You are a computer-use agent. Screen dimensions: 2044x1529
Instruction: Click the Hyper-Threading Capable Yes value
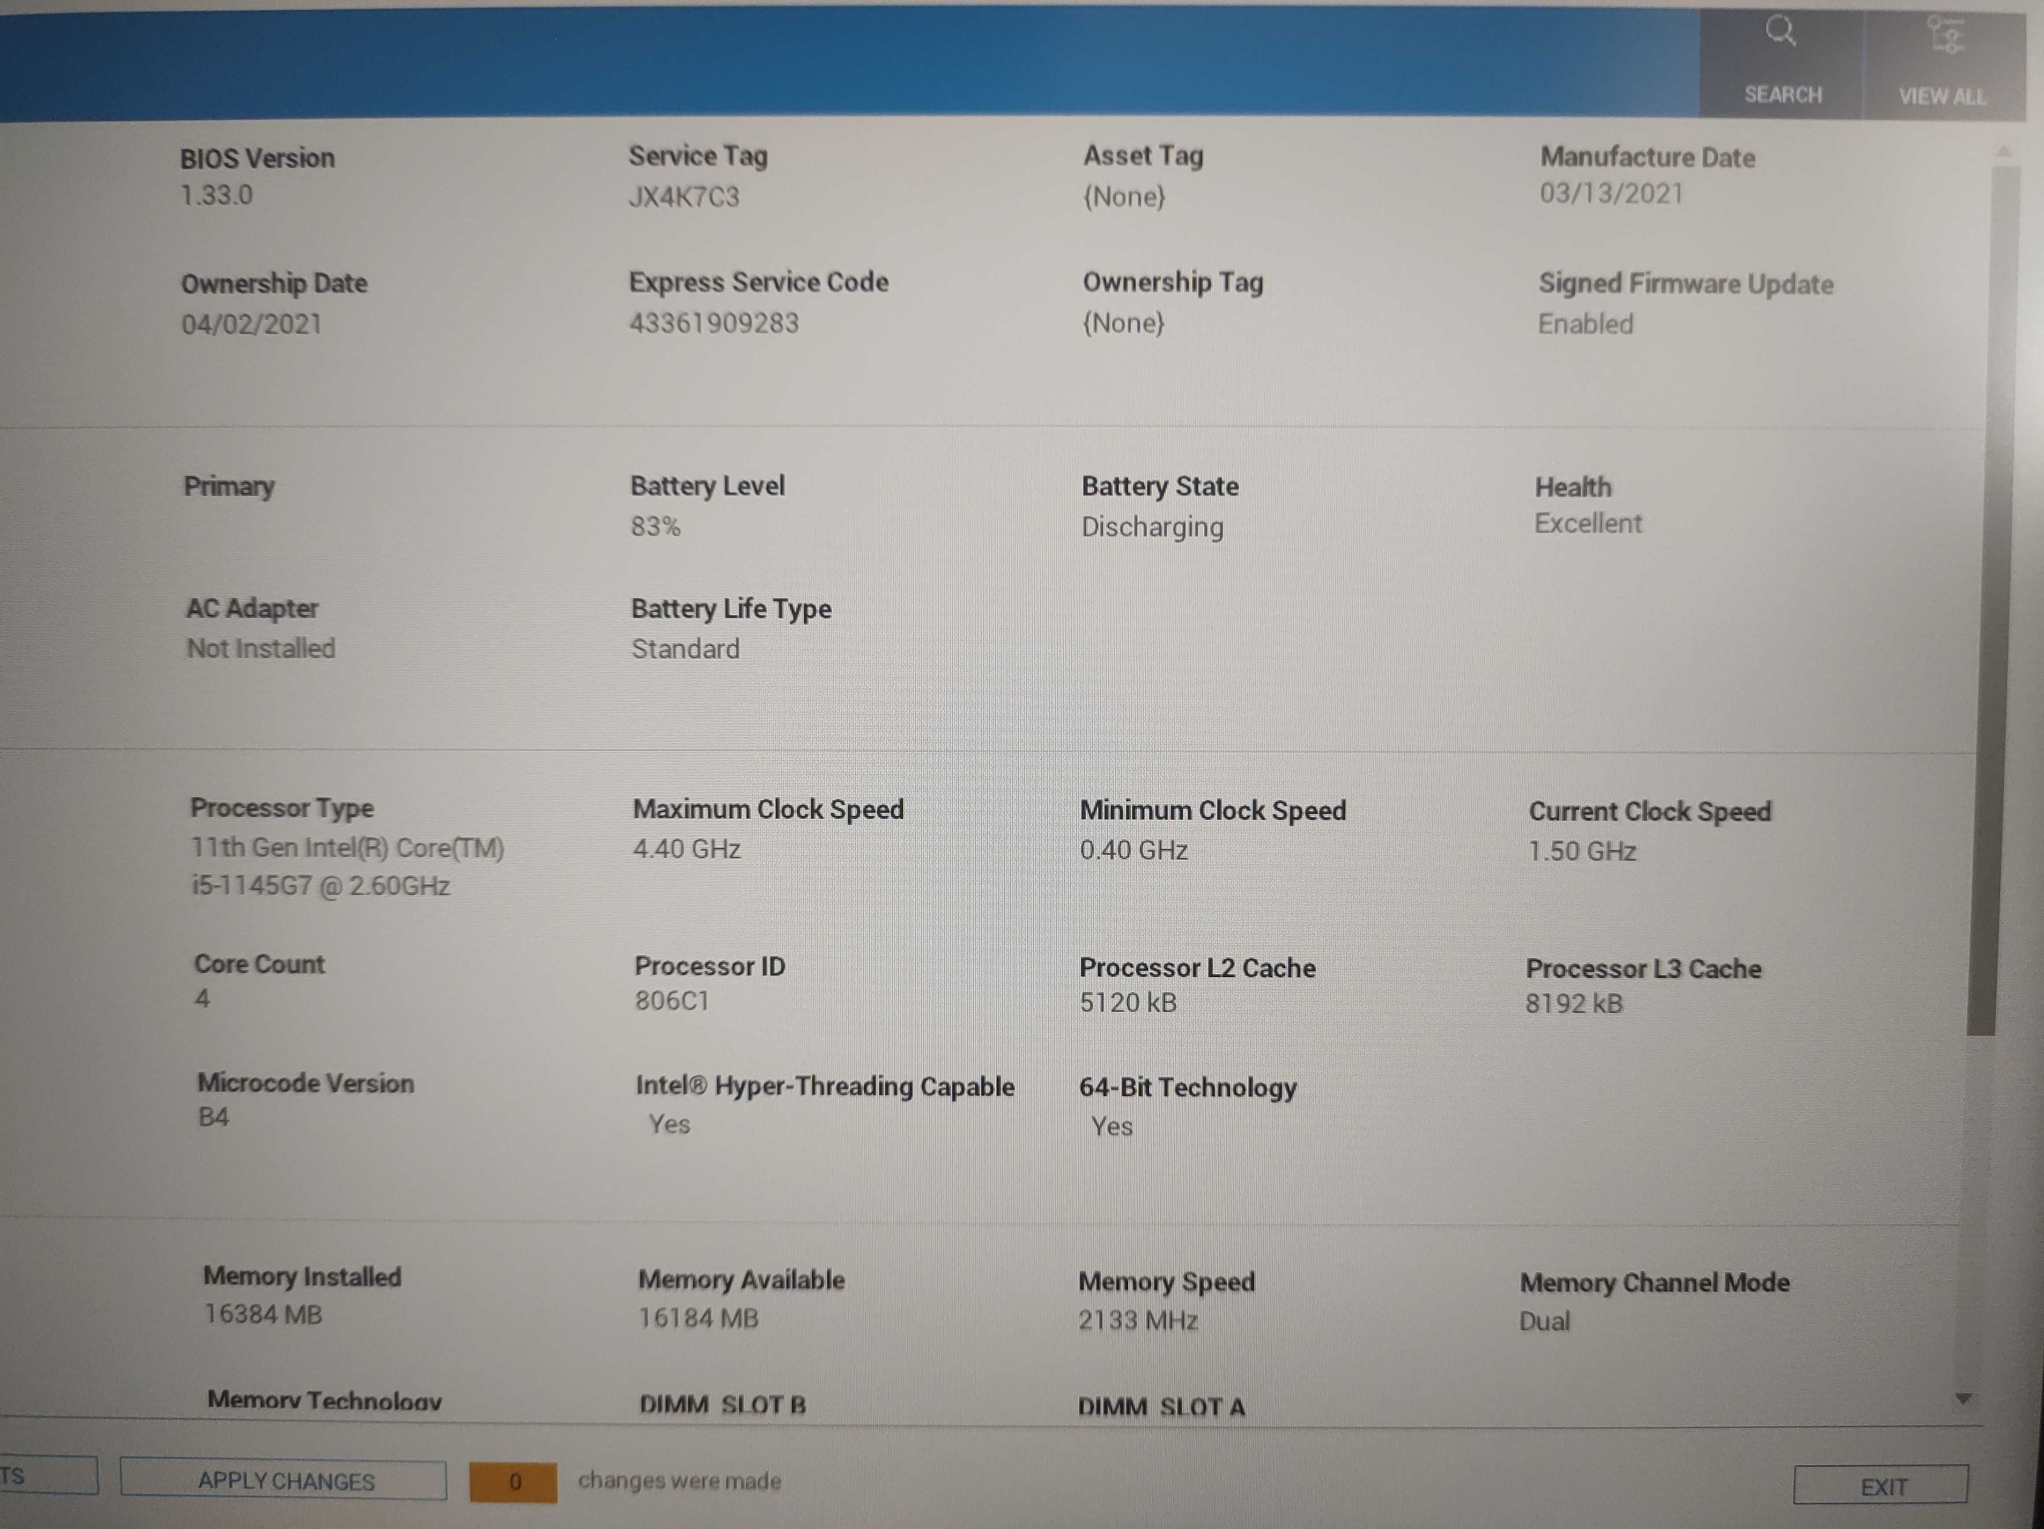point(669,1125)
